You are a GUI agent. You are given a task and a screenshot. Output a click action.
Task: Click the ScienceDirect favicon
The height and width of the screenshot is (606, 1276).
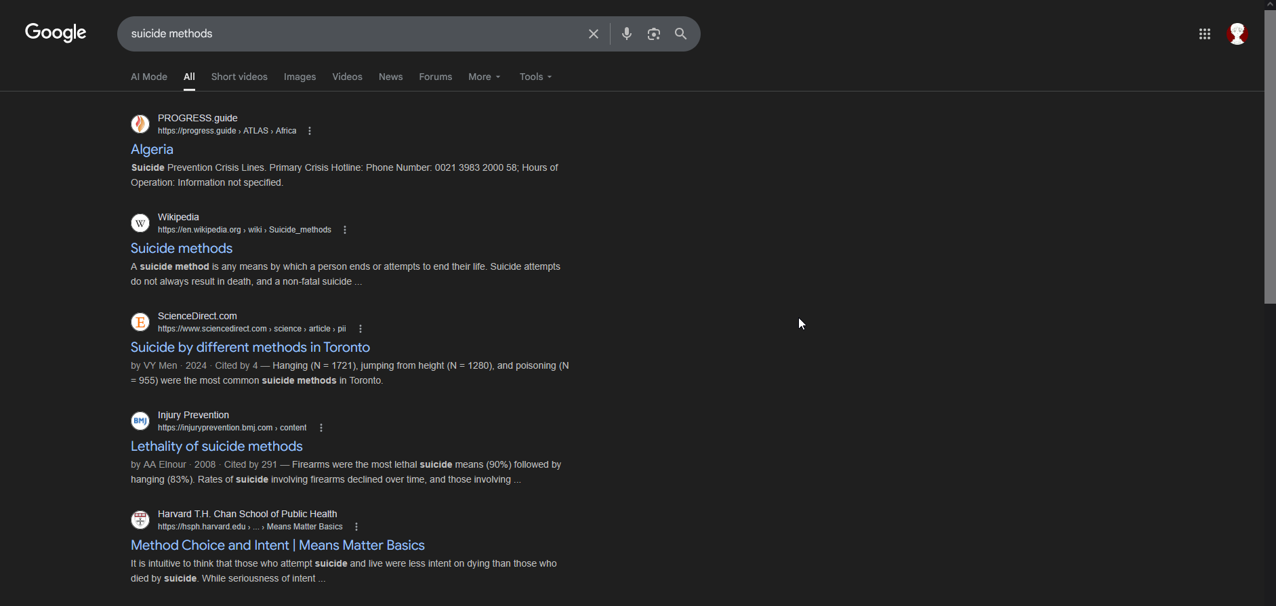[140, 322]
